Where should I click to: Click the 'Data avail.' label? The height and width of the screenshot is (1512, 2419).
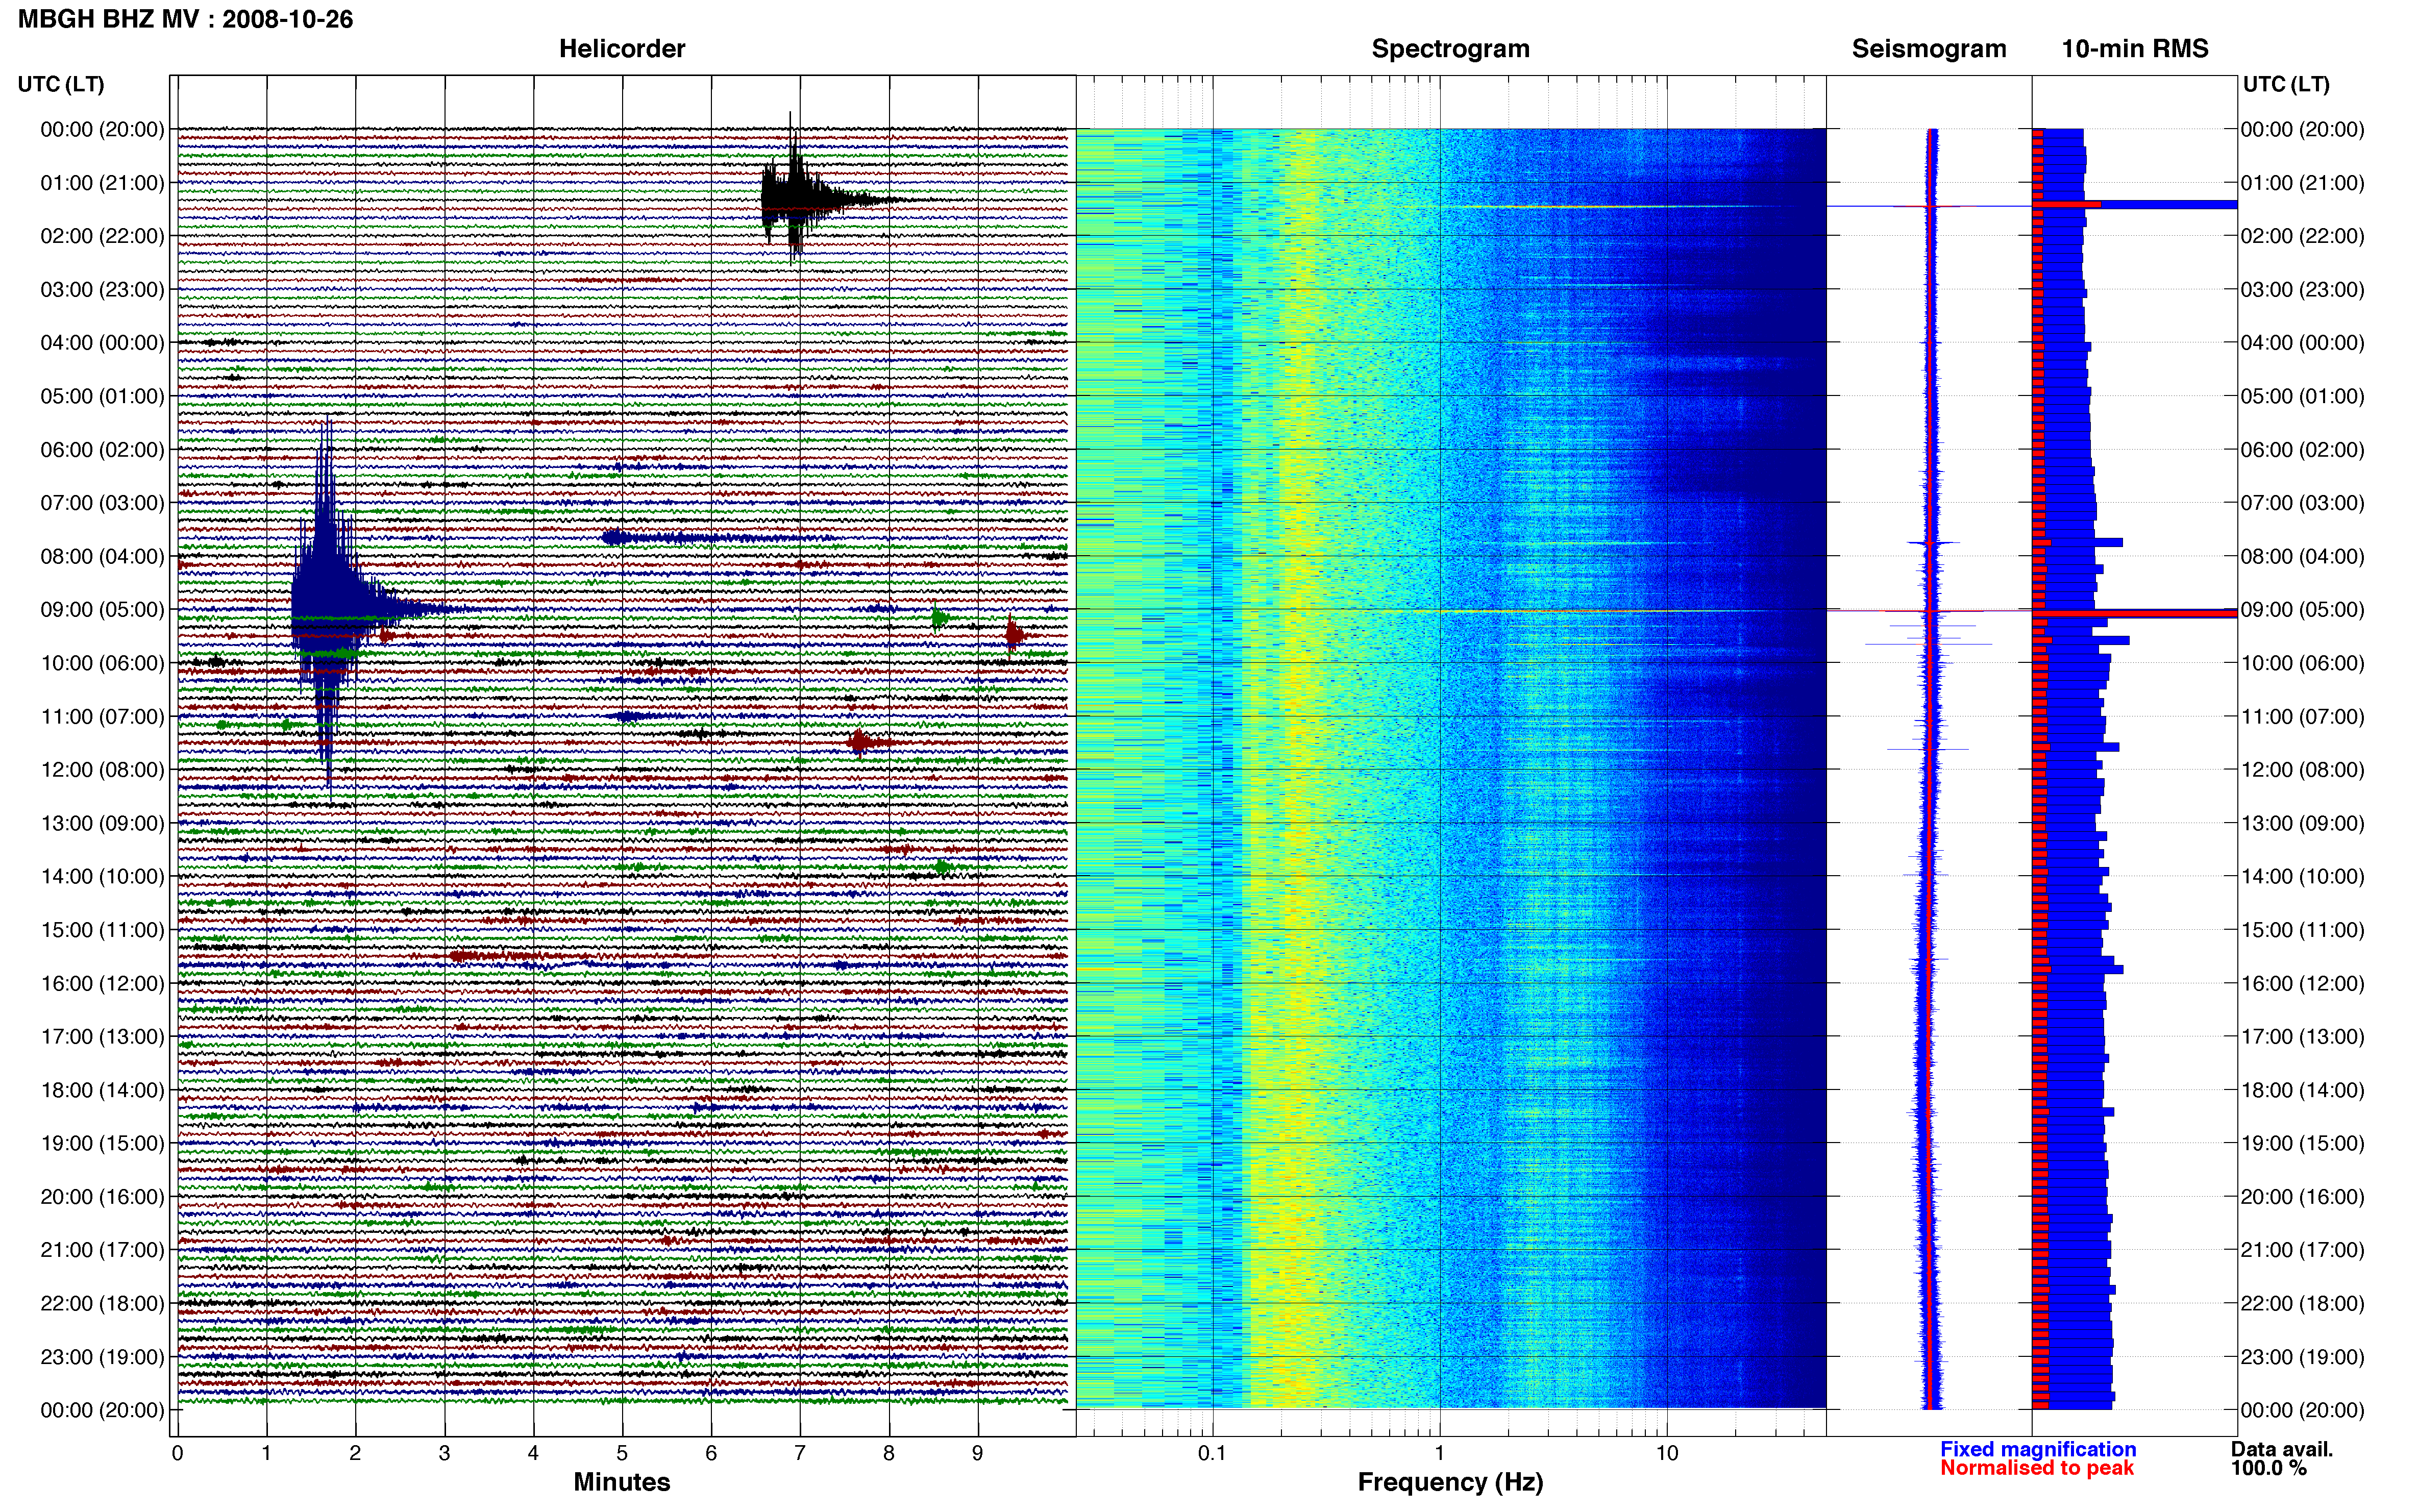coord(2282,1449)
